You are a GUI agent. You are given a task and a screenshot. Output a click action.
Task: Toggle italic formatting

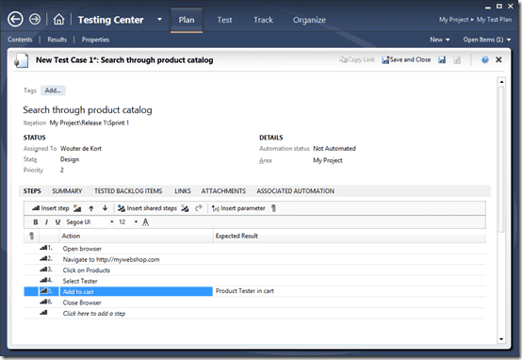point(46,222)
